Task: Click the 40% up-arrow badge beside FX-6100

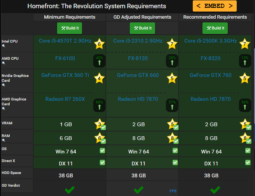Action: pyautogui.click(x=100, y=61)
